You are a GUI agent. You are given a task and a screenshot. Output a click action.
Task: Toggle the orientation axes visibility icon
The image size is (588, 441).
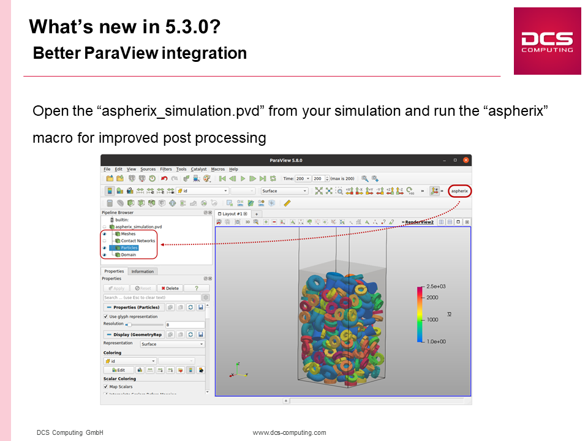(x=434, y=191)
